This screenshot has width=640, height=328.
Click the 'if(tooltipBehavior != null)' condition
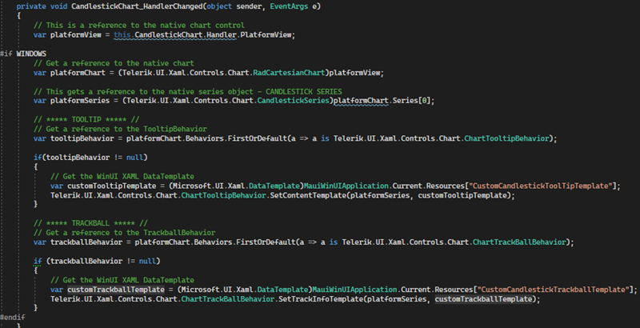pyautogui.click(x=90, y=158)
